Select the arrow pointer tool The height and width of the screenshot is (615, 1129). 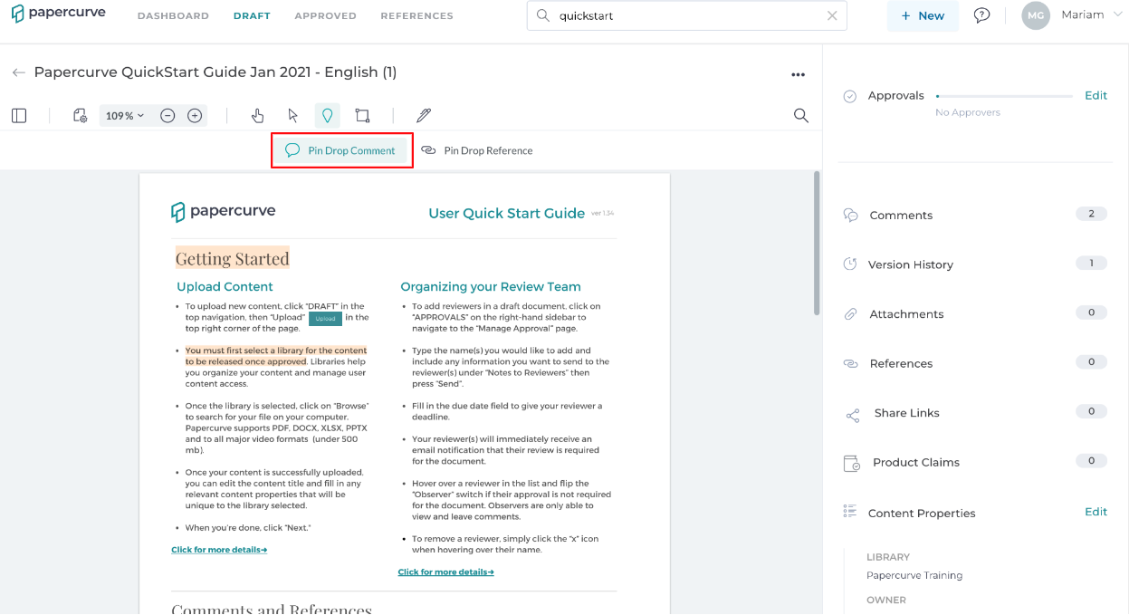tap(292, 116)
